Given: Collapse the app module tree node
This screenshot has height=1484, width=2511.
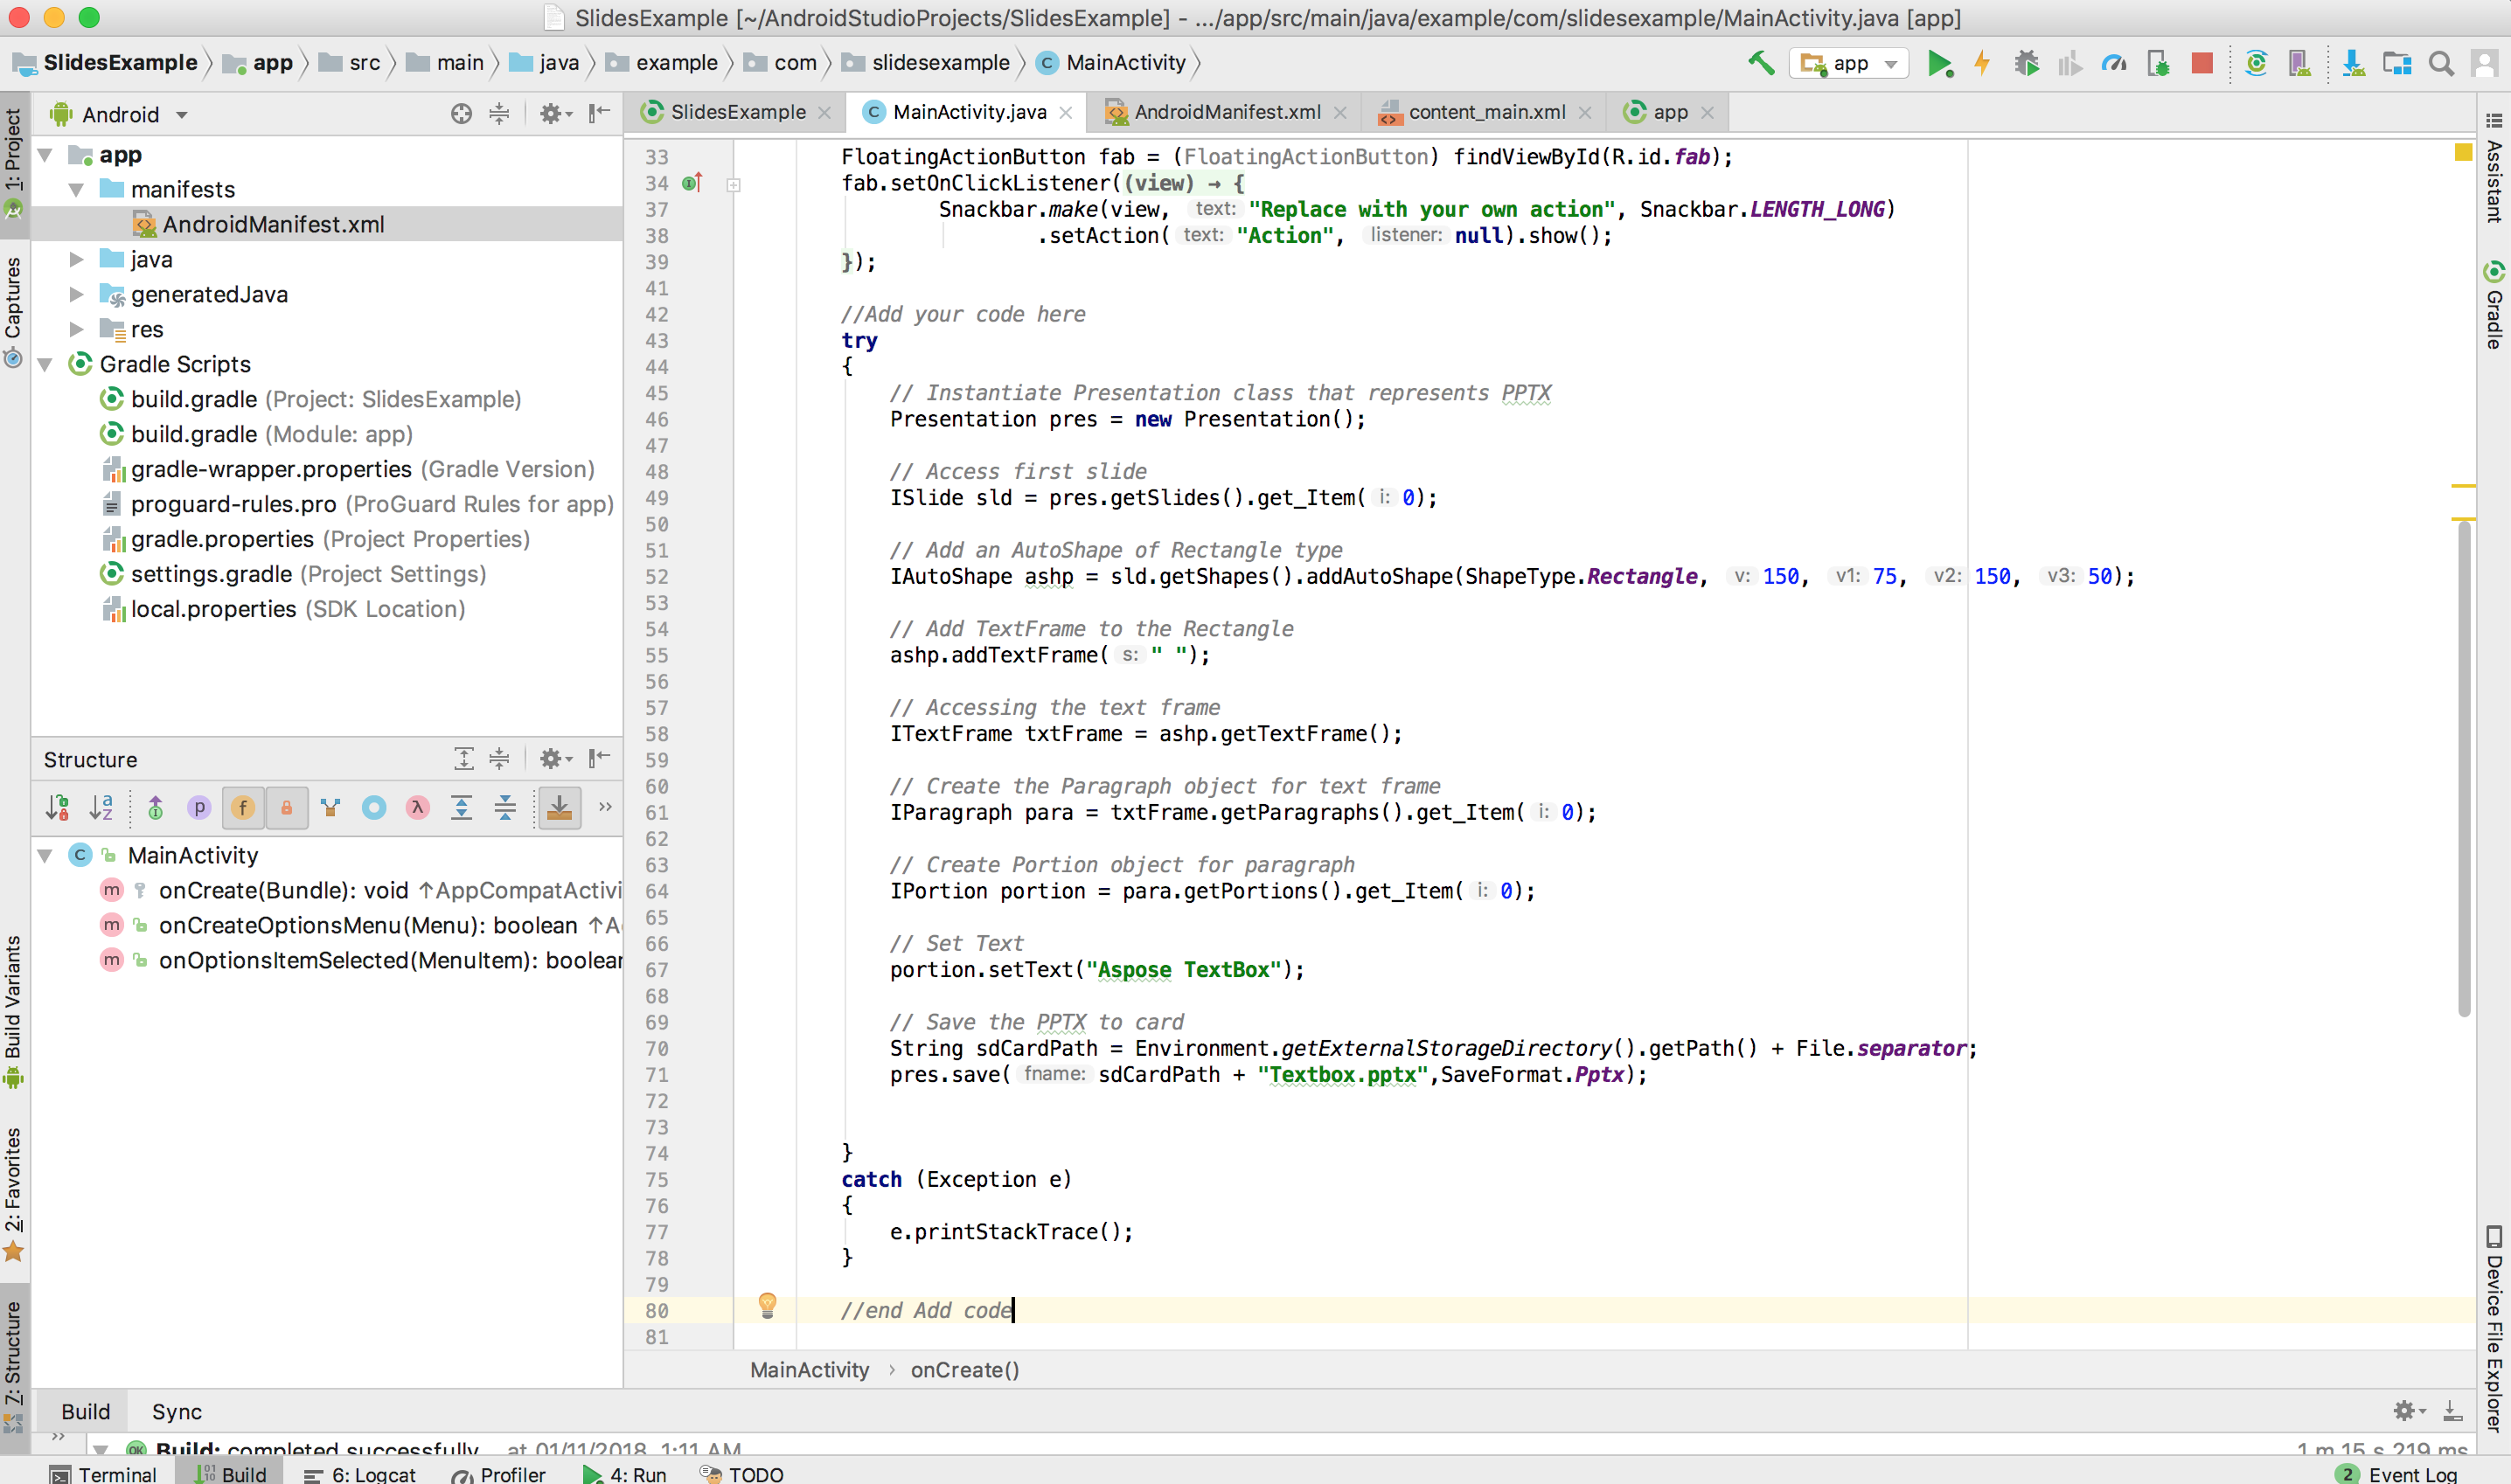Looking at the screenshot, I should click(x=45, y=155).
